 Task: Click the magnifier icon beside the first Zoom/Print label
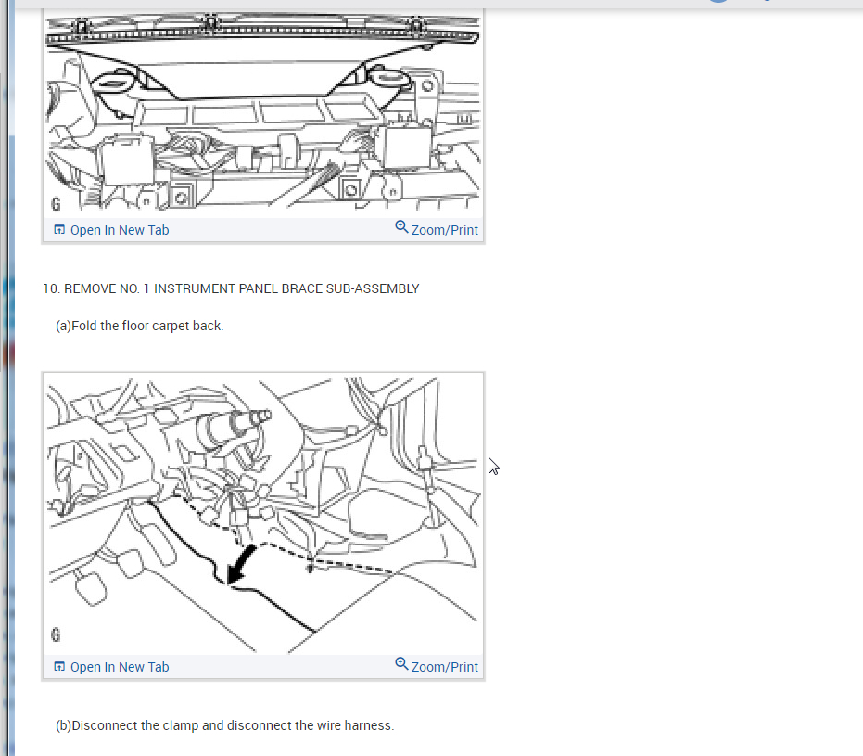coord(400,226)
